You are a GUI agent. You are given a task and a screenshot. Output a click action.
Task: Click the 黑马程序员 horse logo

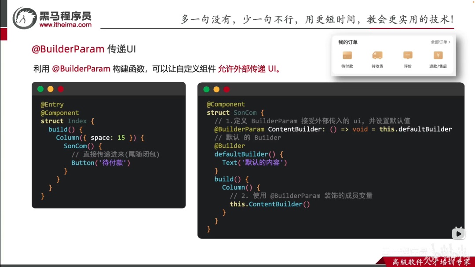pos(25,18)
